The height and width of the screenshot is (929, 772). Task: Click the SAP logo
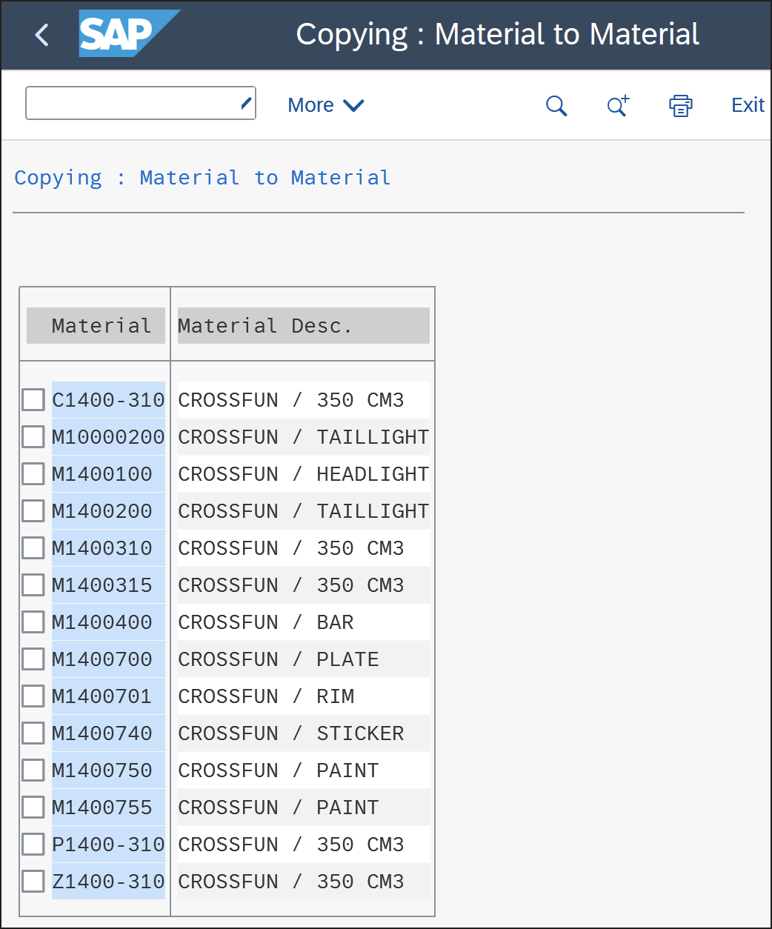coord(129,33)
